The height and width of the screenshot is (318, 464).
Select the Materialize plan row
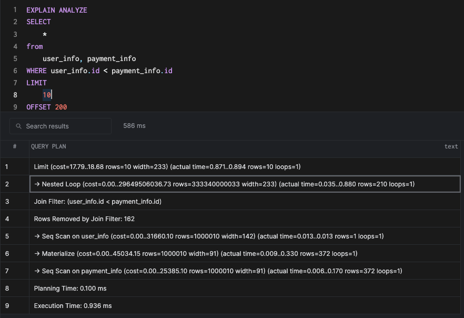click(x=195, y=253)
